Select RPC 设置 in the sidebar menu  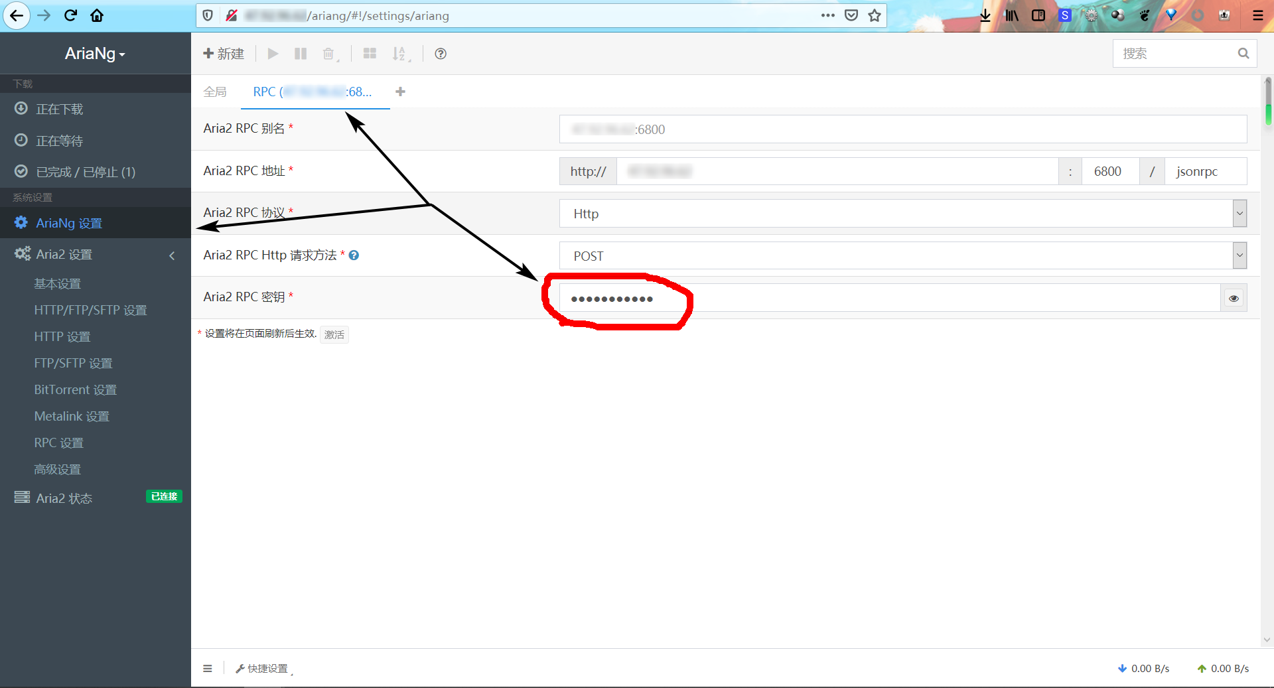point(58,443)
